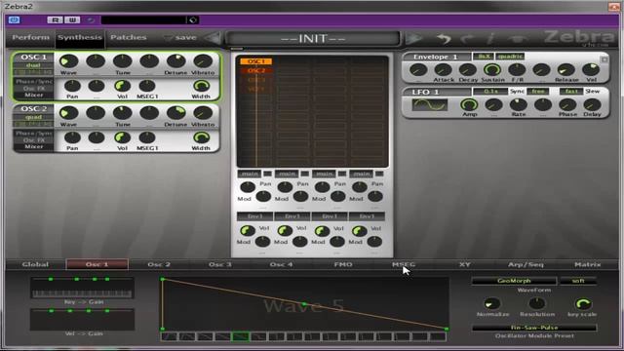Image resolution: width=624 pixels, height=351 pixels.
Task: Click Envelope 1 Sustain knob
Action: point(492,70)
